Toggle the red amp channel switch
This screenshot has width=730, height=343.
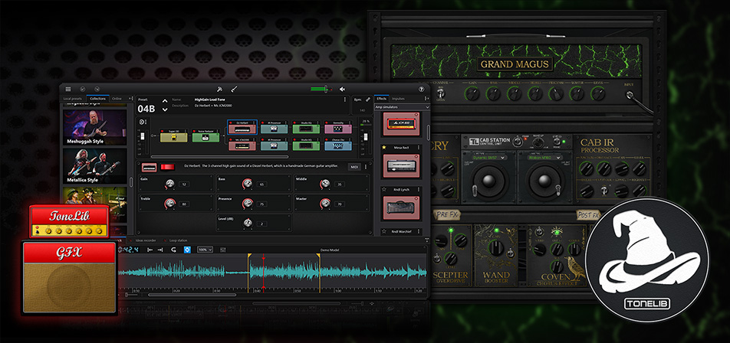[x=168, y=167]
